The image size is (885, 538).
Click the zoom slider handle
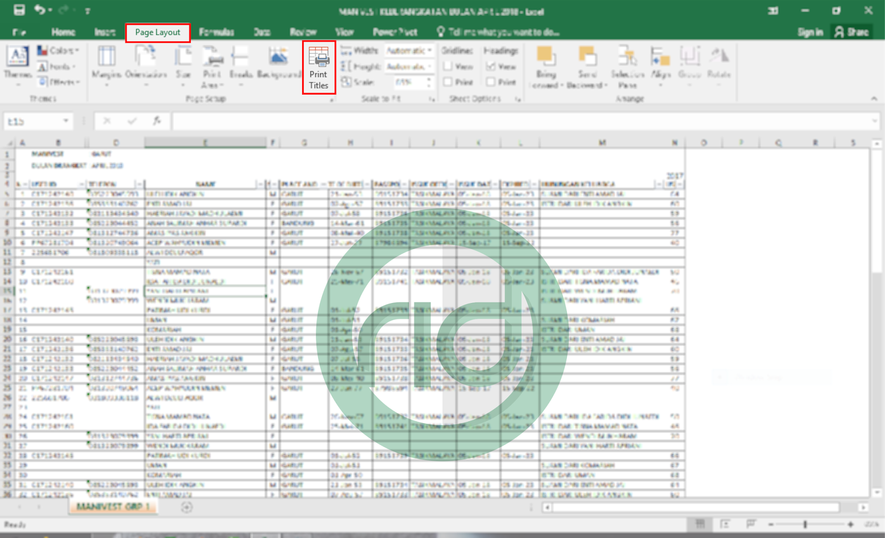[805, 524]
